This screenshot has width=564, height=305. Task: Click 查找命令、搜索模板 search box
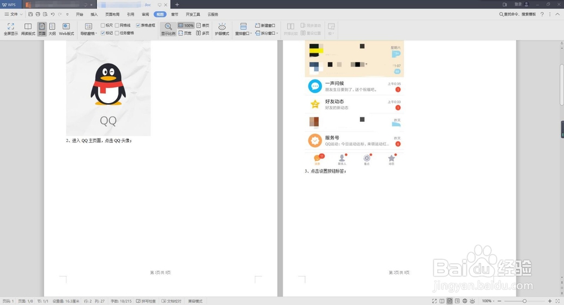click(517, 14)
